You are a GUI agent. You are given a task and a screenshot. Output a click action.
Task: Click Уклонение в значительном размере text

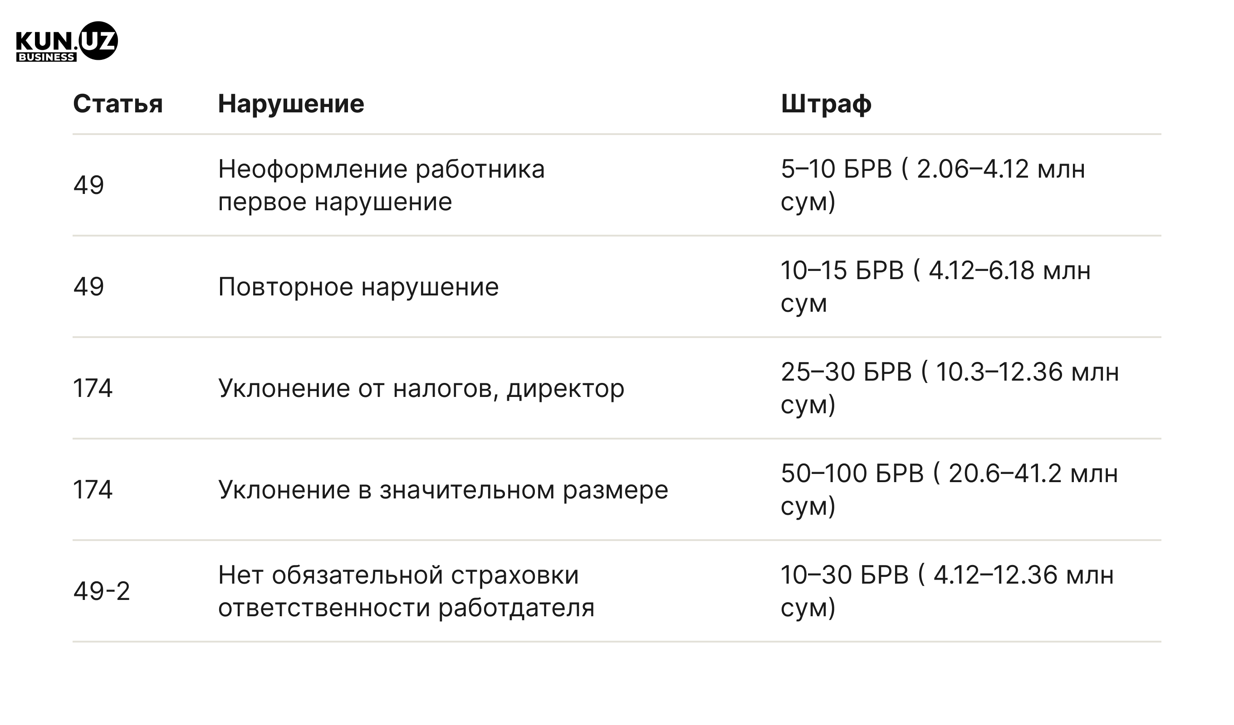pos(443,490)
